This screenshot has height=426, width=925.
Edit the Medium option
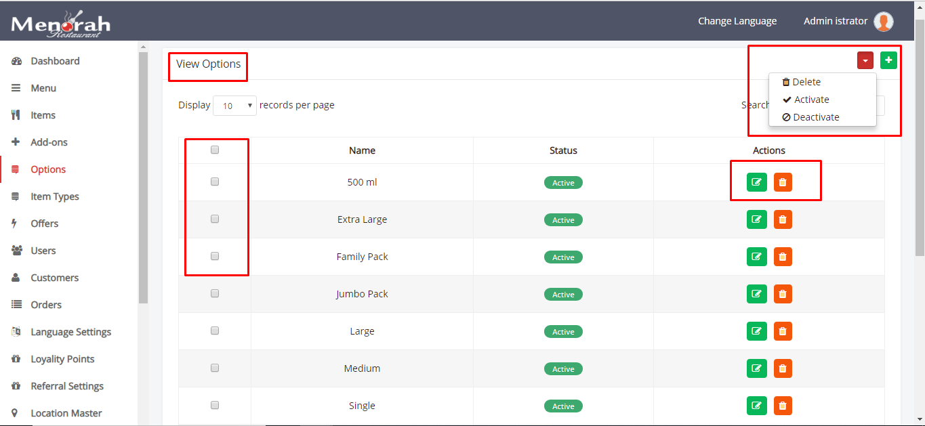pos(756,368)
